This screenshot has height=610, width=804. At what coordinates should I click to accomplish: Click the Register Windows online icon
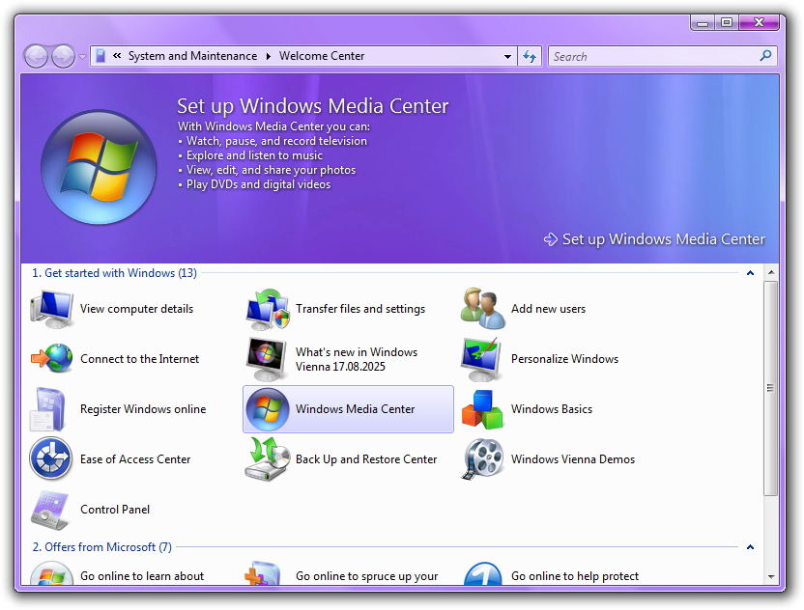click(51, 409)
